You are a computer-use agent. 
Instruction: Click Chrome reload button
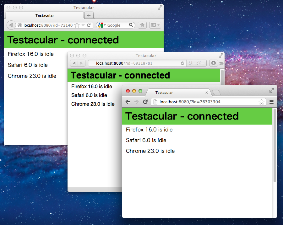pos(145,102)
